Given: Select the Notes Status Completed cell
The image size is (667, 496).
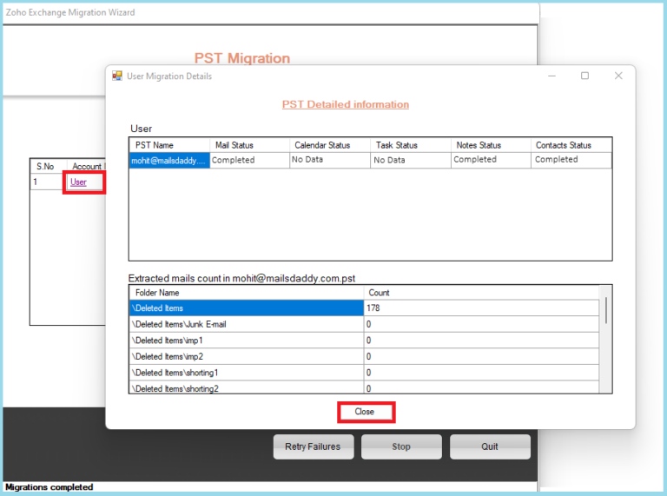Looking at the screenshot, I should point(491,161).
